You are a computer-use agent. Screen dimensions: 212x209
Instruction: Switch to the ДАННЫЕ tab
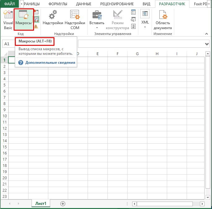(84, 4)
